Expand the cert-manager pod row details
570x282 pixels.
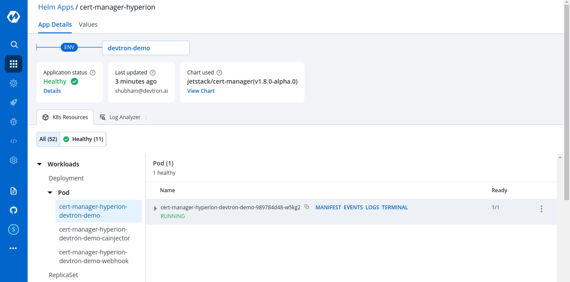(155, 208)
